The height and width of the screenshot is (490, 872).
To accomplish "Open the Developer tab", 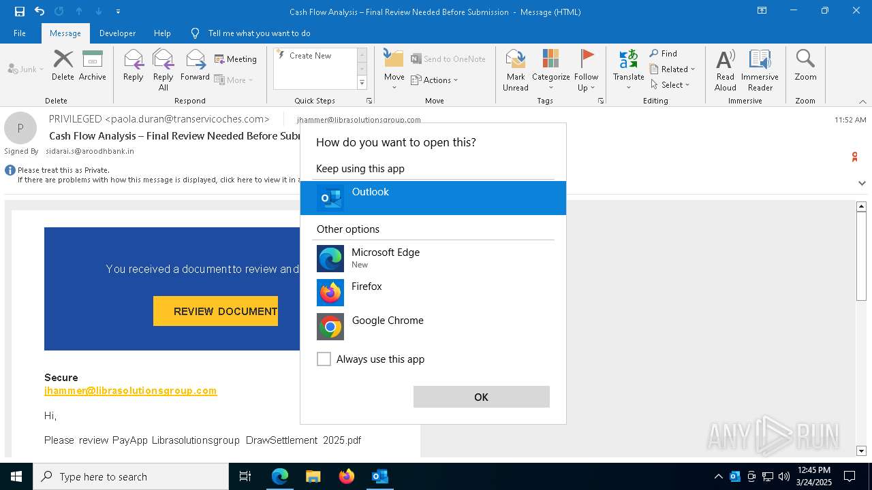I will [x=117, y=33].
